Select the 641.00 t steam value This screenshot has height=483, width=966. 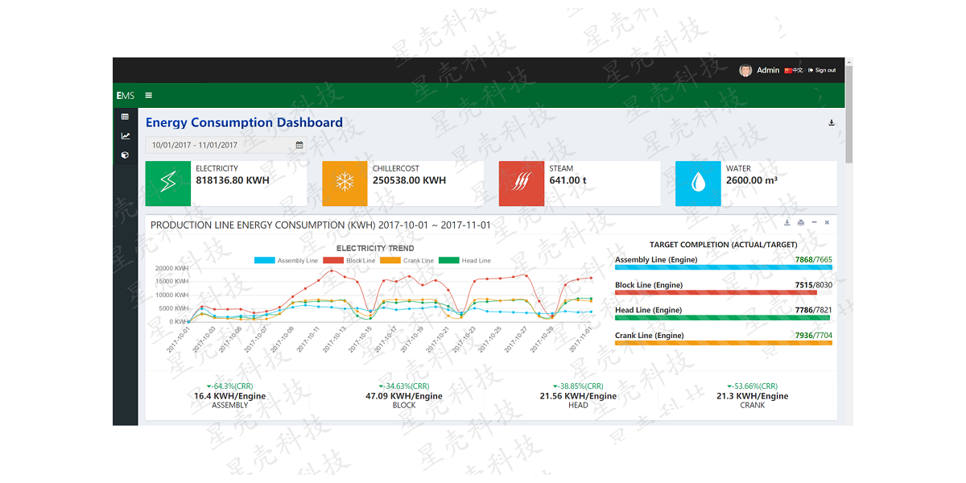coord(568,180)
